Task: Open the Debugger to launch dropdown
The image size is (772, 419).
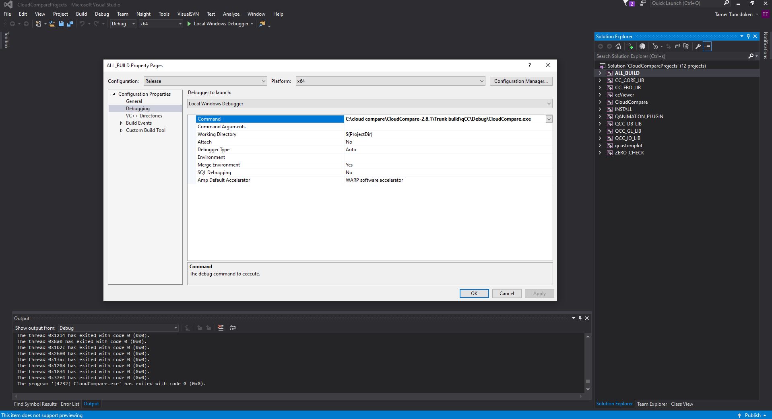Action: [369, 104]
